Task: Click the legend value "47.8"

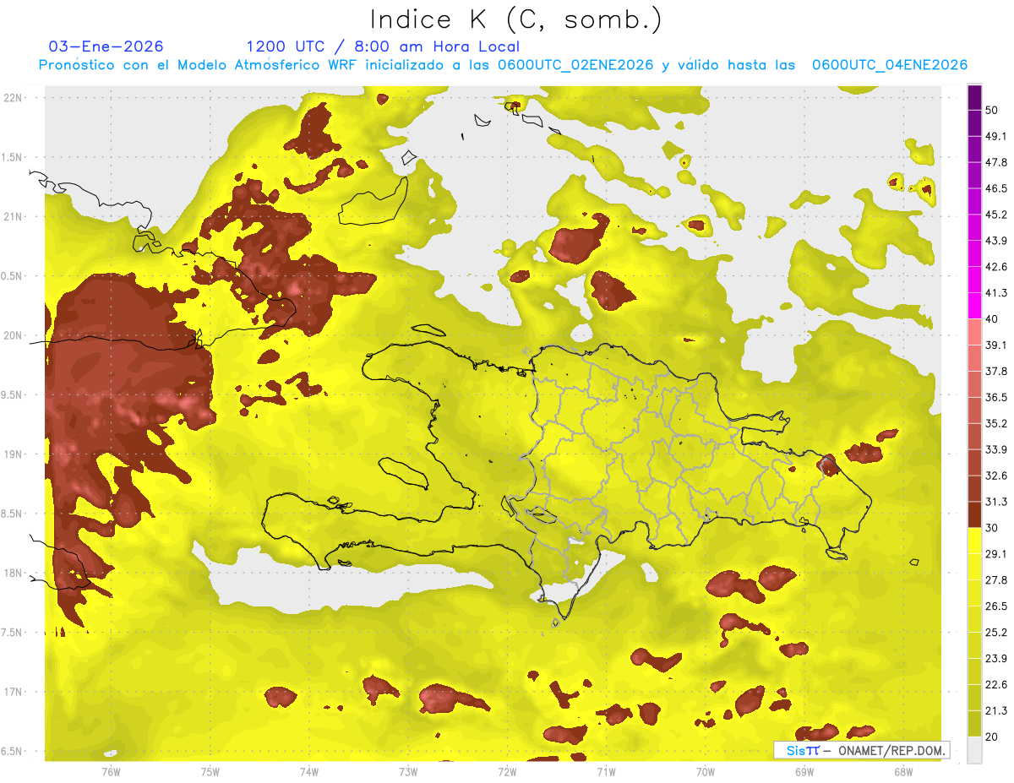Action: [x=997, y=163]
